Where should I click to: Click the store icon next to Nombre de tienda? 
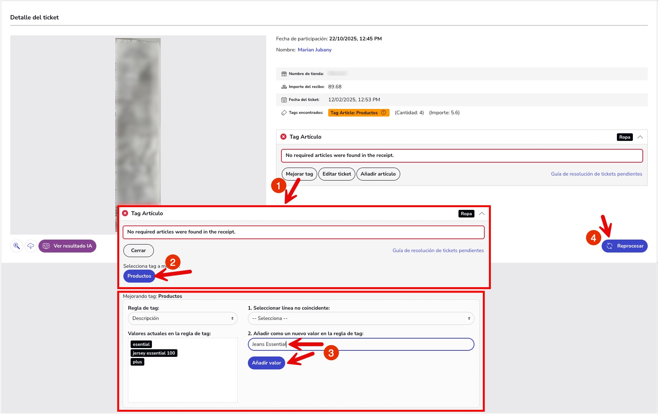point(284,74)
